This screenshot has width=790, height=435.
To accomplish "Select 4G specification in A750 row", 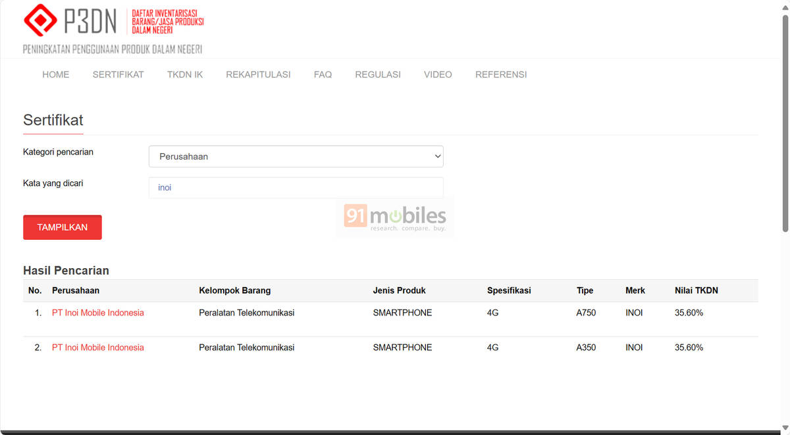I will (x=493, y=313).
